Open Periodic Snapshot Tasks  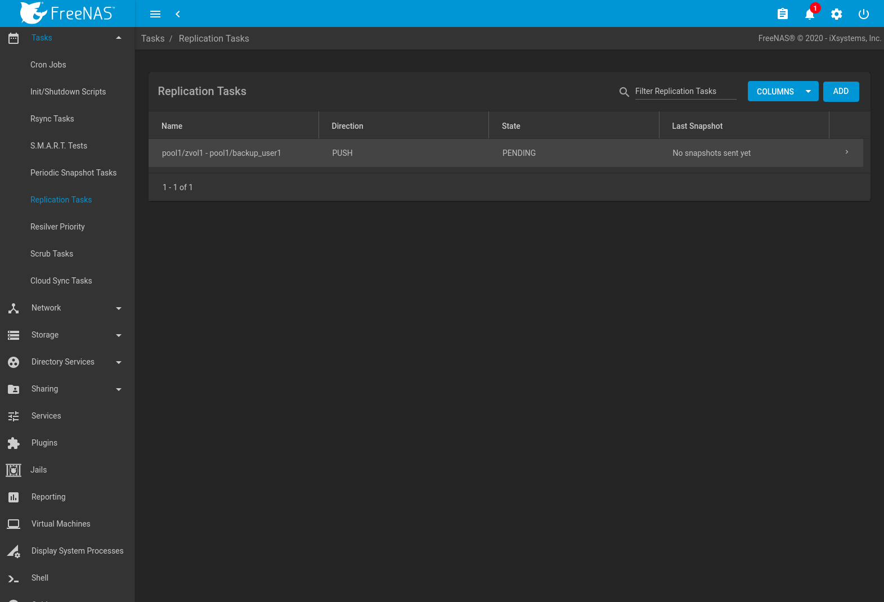pos(73,173)
